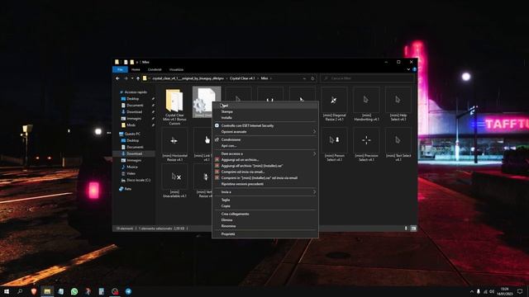Select Accesso rapido in the navigation pane
Viewport: 529px width, 297px height.
pos(136,92)
